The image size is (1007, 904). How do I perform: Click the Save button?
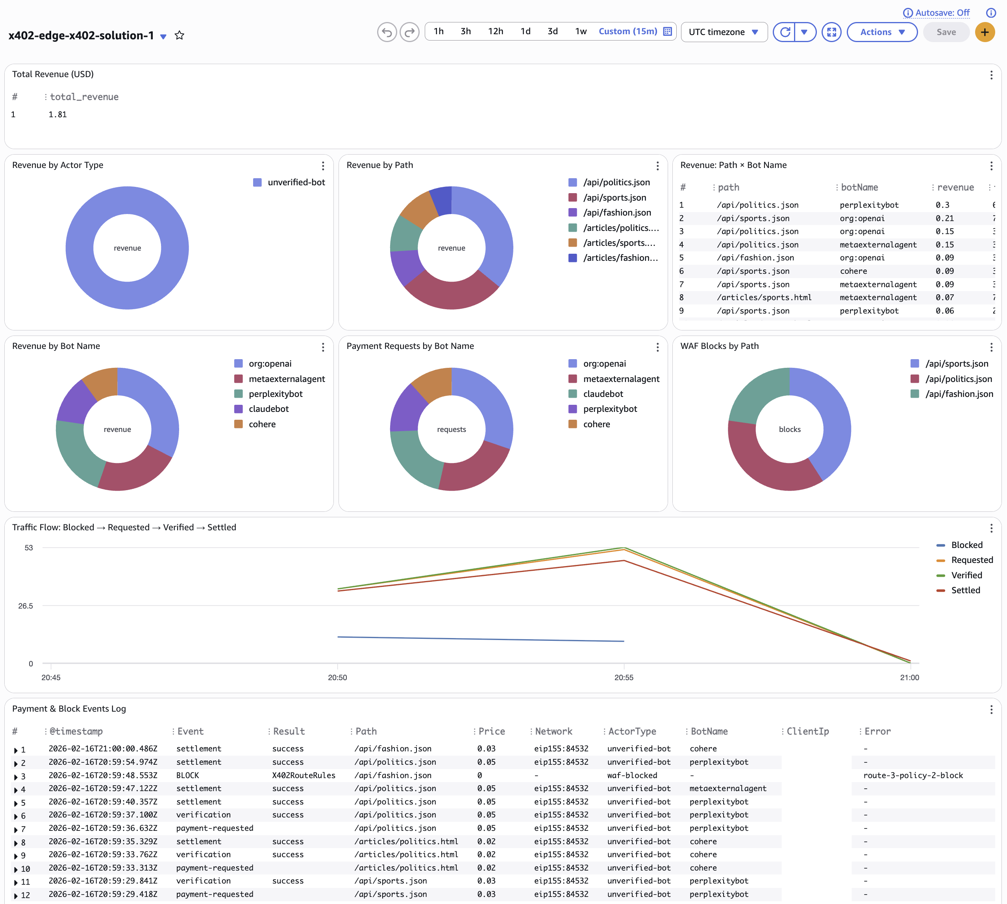tap(946, 32)
